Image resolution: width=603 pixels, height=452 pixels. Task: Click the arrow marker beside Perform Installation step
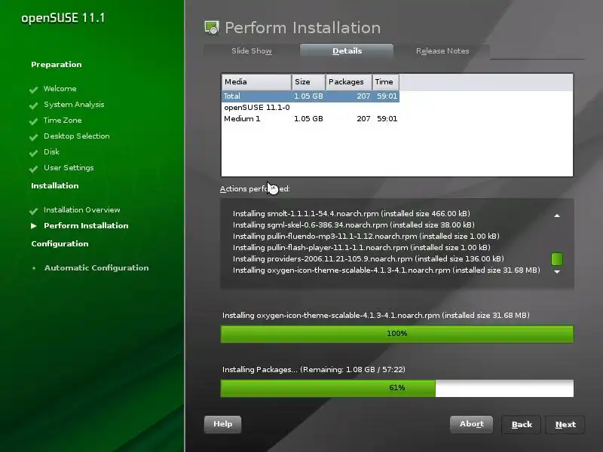click(x=33, y=226)
